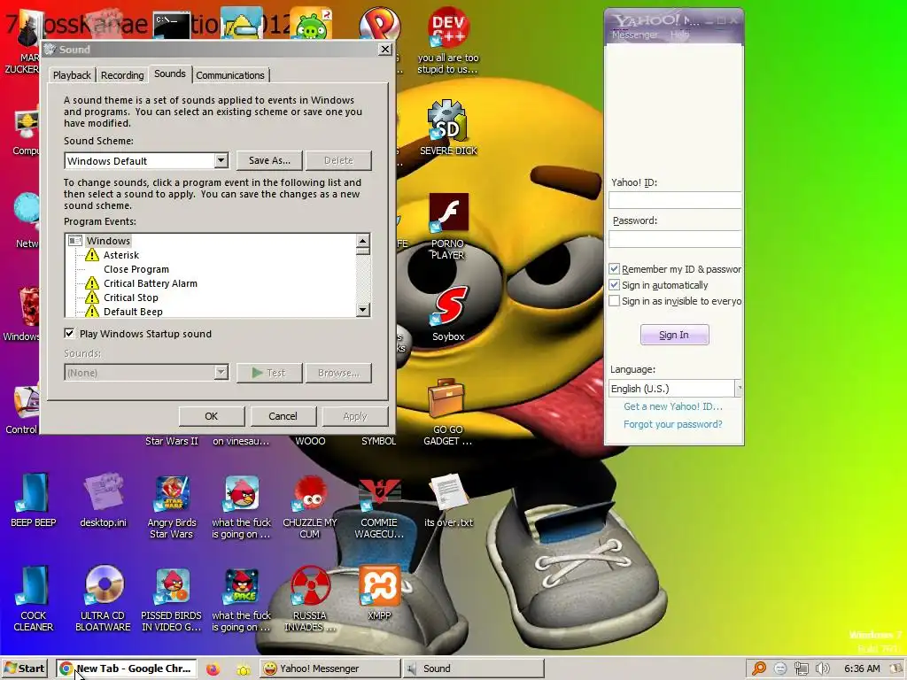This screenshot has width=907, height=680.
Task: Click the volume speaker tray icon
Action: 823,669
